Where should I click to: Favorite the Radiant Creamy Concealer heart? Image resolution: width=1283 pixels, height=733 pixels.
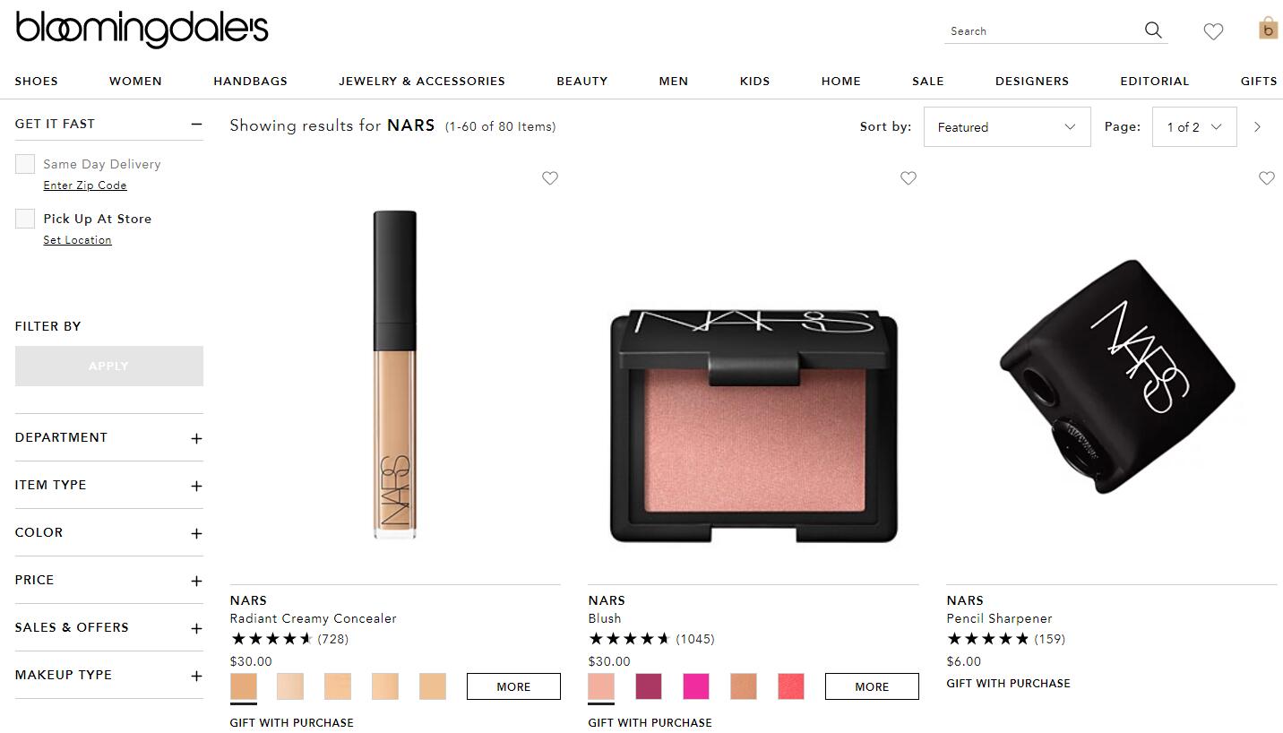coord(550,178)
